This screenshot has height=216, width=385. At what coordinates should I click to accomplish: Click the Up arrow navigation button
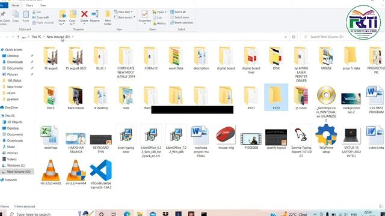point(18,37)
